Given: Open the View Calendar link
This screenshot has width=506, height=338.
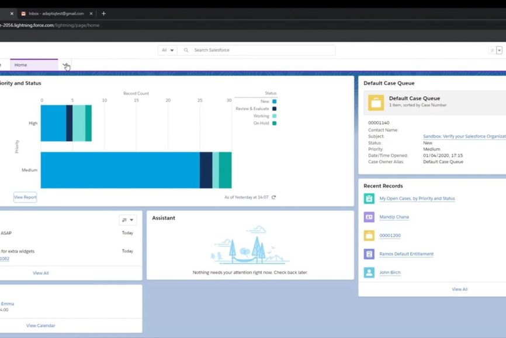Looking at the screenshot, I should (41, 325).
